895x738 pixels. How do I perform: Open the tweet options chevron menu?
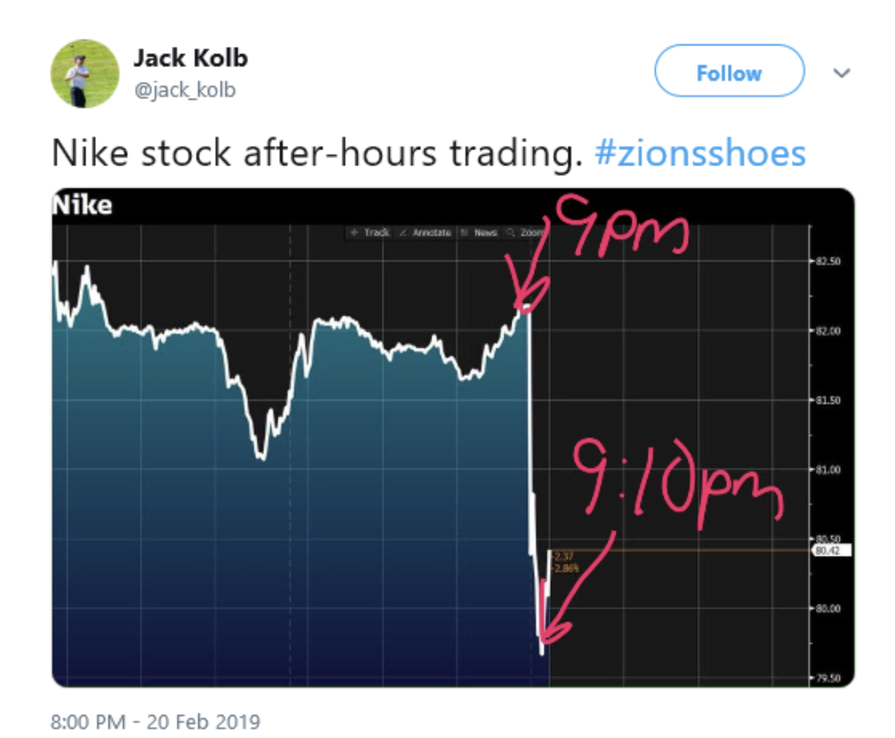tap(842, 73)
